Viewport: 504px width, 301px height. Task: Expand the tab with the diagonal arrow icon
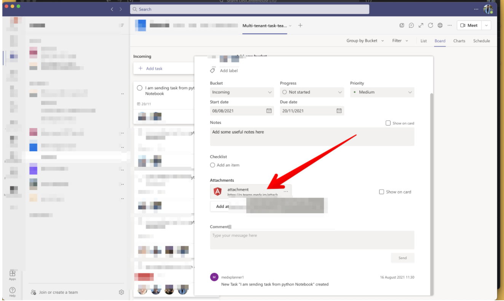click(x=420, y=25)
